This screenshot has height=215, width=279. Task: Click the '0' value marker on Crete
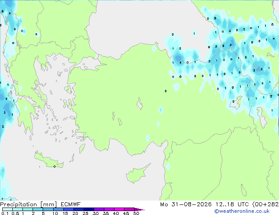click(x=55, y=166)
